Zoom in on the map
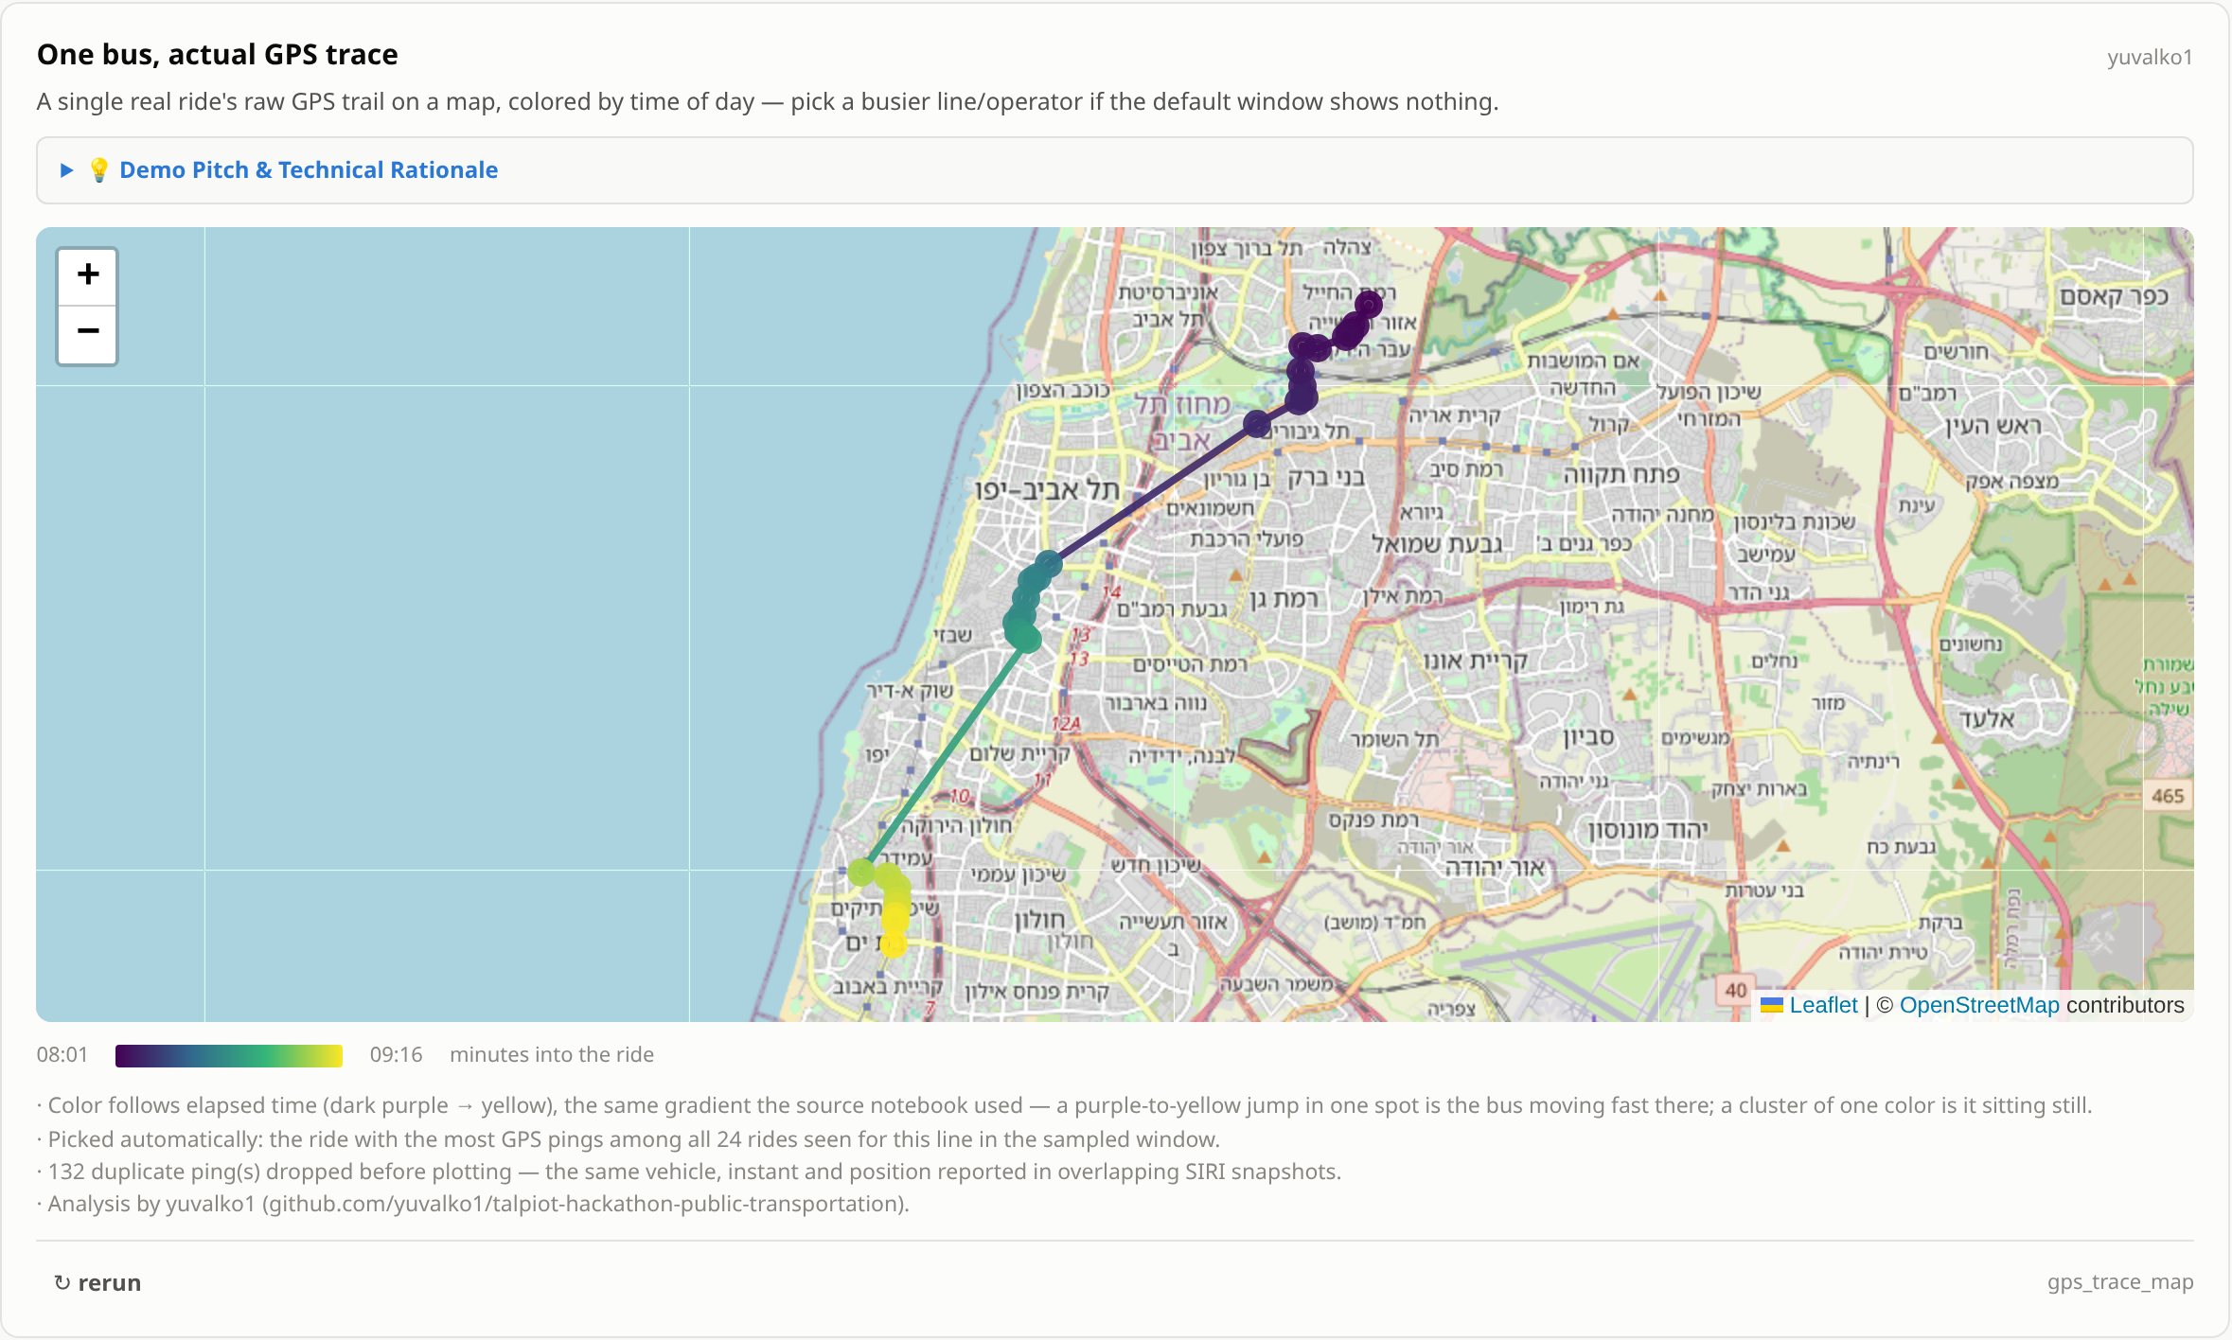 click(x=87, y=275)
